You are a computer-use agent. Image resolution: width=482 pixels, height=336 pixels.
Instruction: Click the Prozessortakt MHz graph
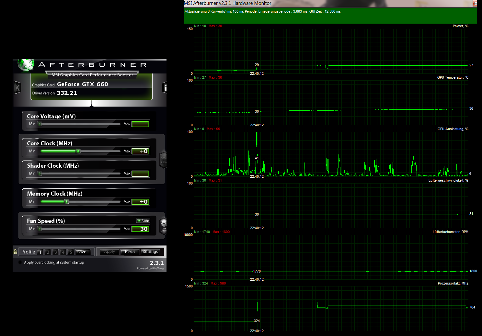331,308
